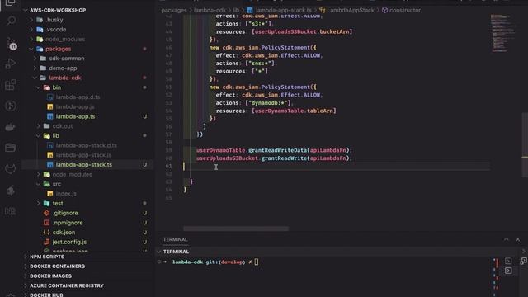Open the Docker whale icon view
Image resolution: width=528 pixels, height=297 pixels.
coord(11,127)
